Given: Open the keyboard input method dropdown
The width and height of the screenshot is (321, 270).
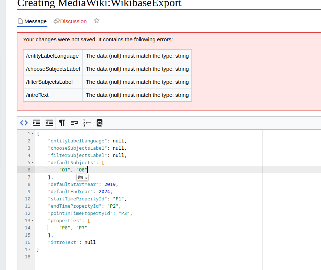Looking at the screenshot, I should click(83, 178).
